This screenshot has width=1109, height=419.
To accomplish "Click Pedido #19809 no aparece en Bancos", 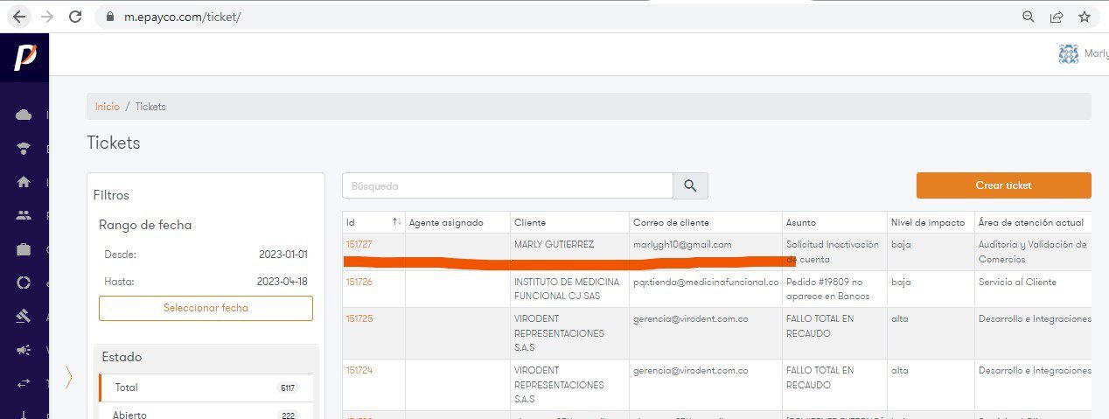I will pyautogui.click(x=833, y=289).
